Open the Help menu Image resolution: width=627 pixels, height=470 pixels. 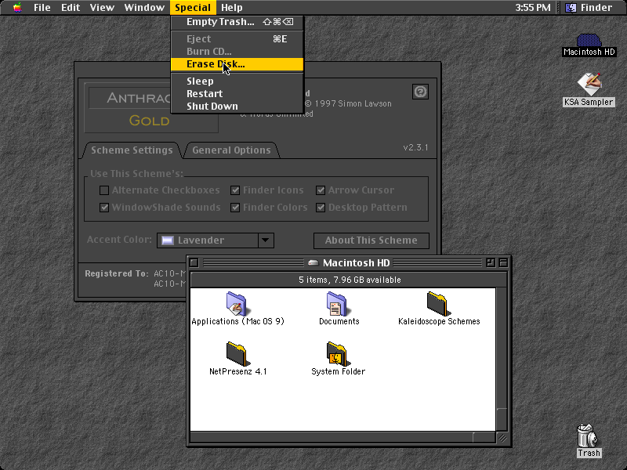[232, 7]
